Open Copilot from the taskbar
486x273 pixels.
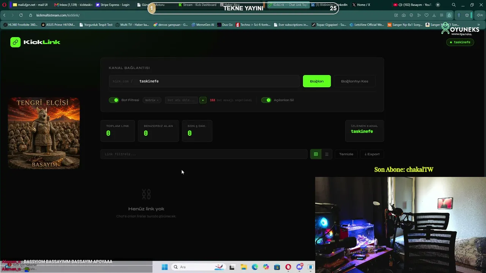(x=266, y=267)
